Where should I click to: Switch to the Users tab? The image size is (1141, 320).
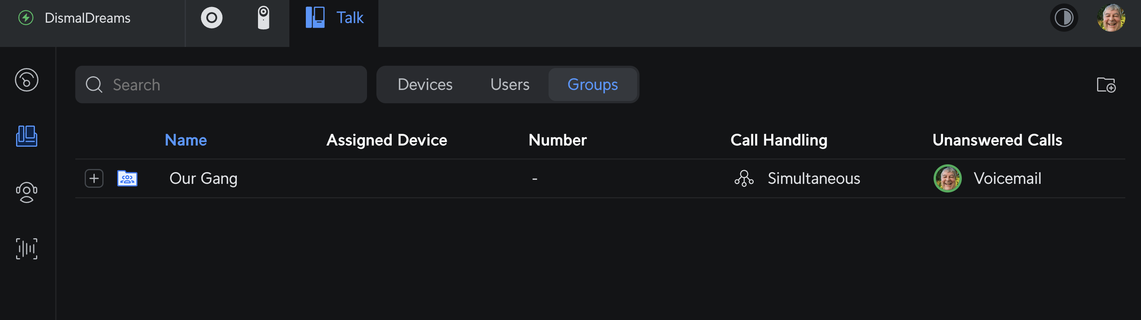coord(509,84)
